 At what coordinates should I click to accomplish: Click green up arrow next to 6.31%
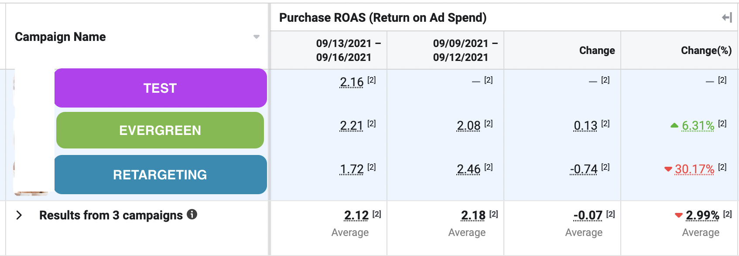[x=674, y=125]
